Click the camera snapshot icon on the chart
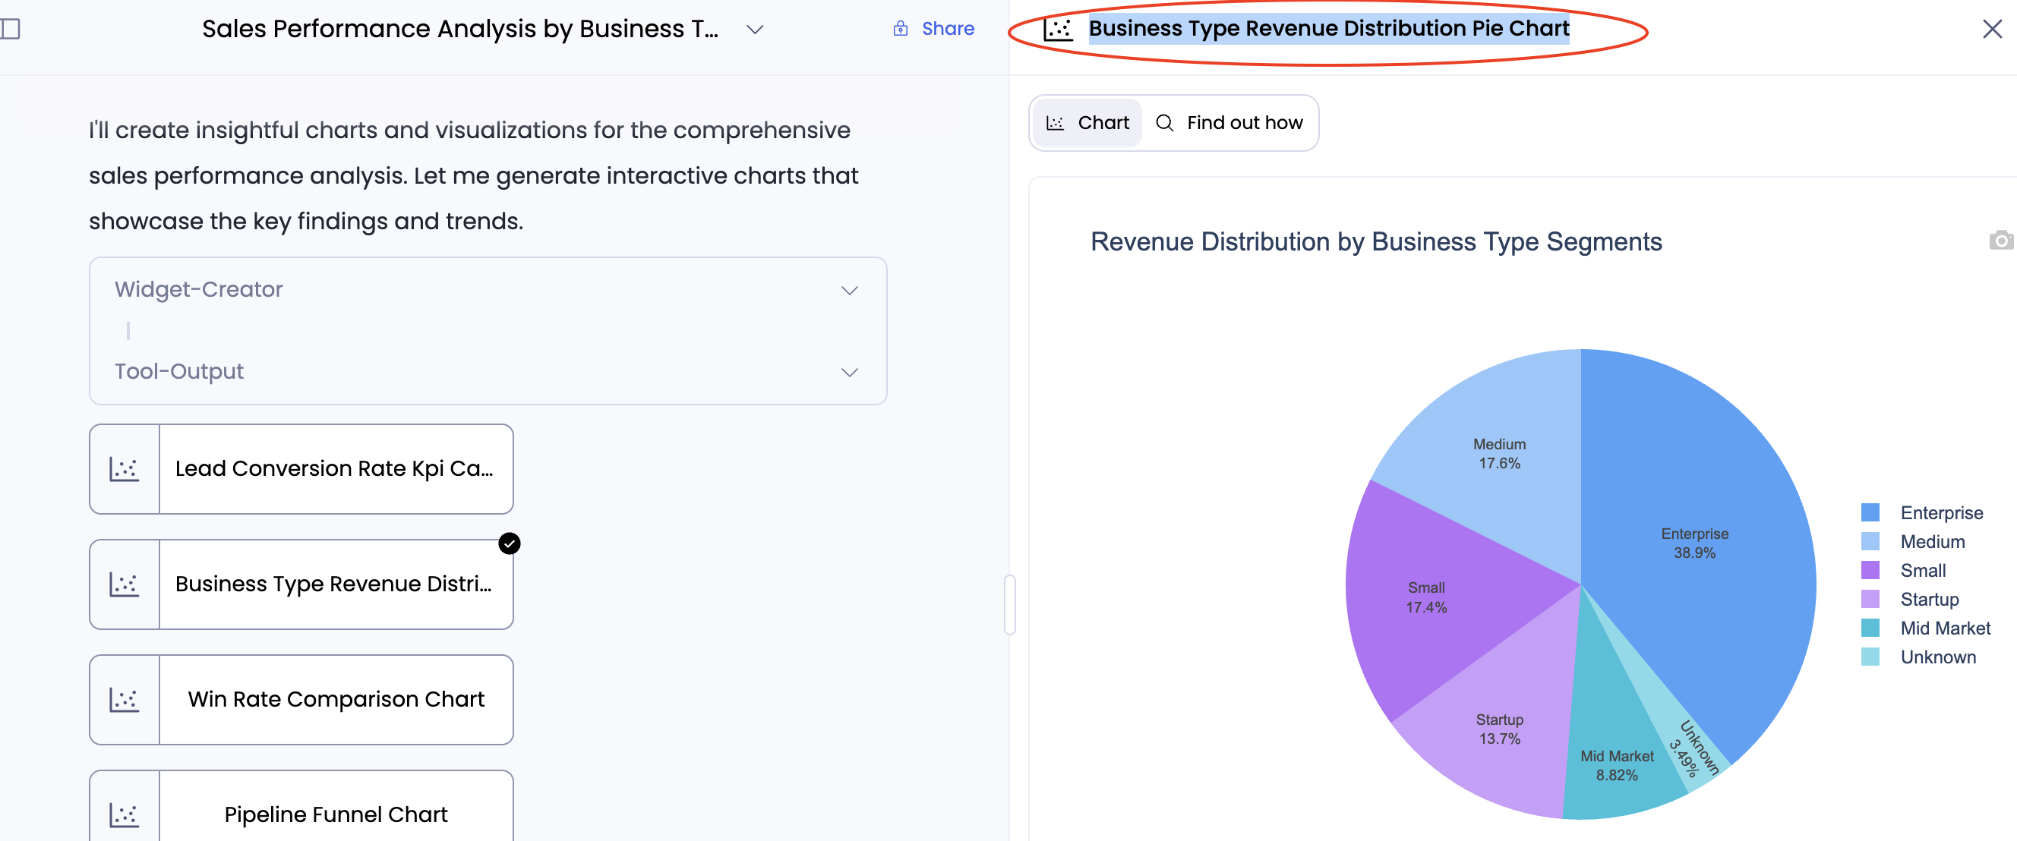Screen dimensions: 2017x841 (2000, 241)
